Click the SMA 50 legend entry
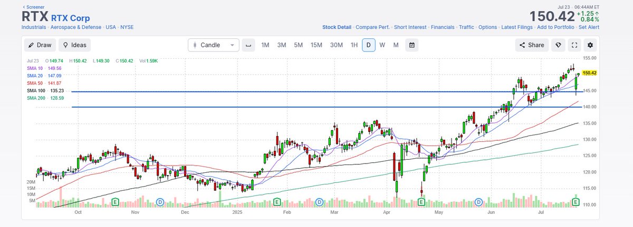 coord(44,83)
